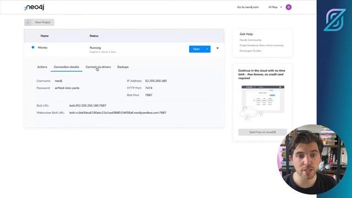Click the blue Movies status dot
This screenshot has width=352, height=198.
(x=33, y=47)
